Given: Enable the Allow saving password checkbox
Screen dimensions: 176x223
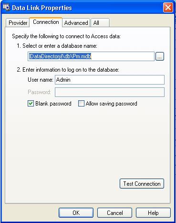Looking at the screenshot, I should pyautogui.click(x=81, y=104).
